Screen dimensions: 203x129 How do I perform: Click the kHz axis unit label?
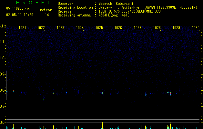point(3,26)
